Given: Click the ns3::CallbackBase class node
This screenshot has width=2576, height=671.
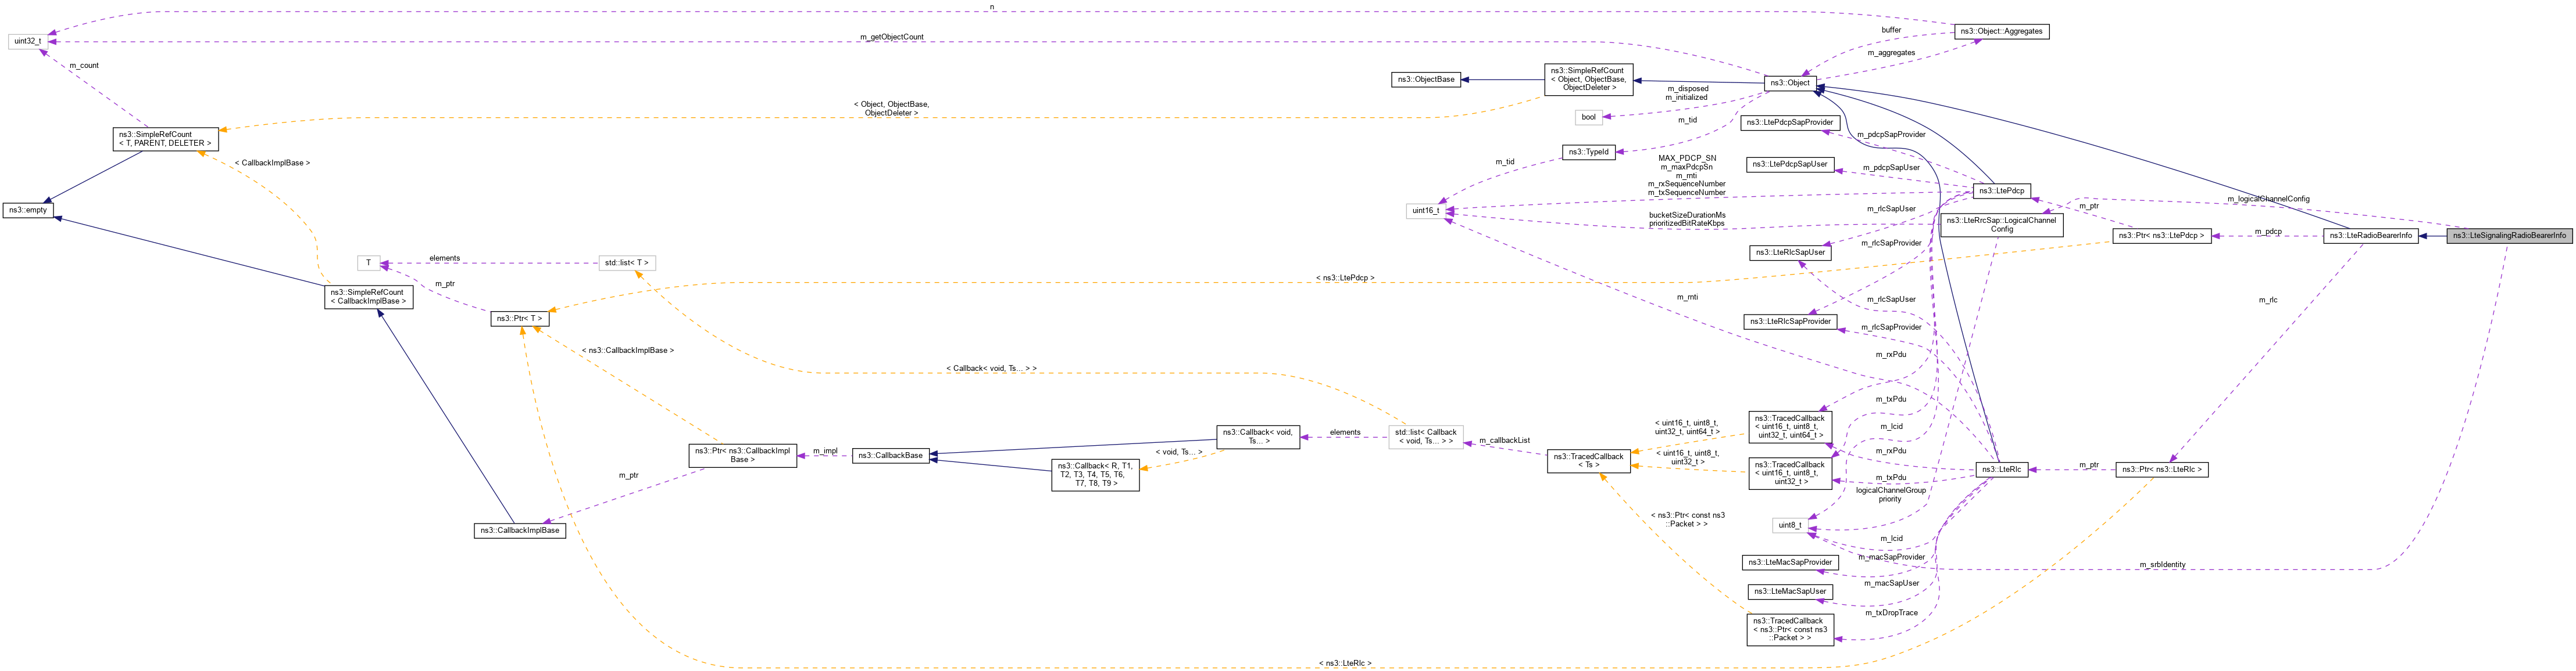Looking at the screenshot, I should [890, 454].
